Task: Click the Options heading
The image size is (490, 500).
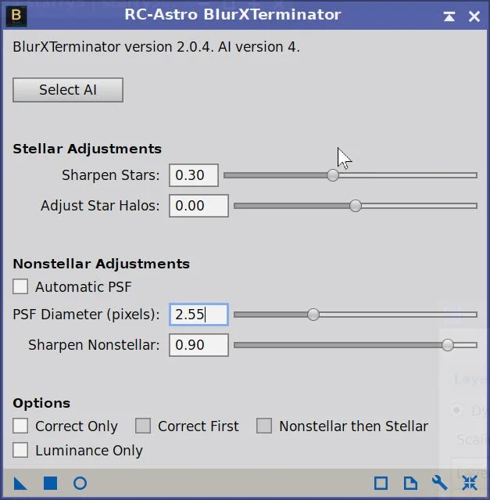Action: 41,404
